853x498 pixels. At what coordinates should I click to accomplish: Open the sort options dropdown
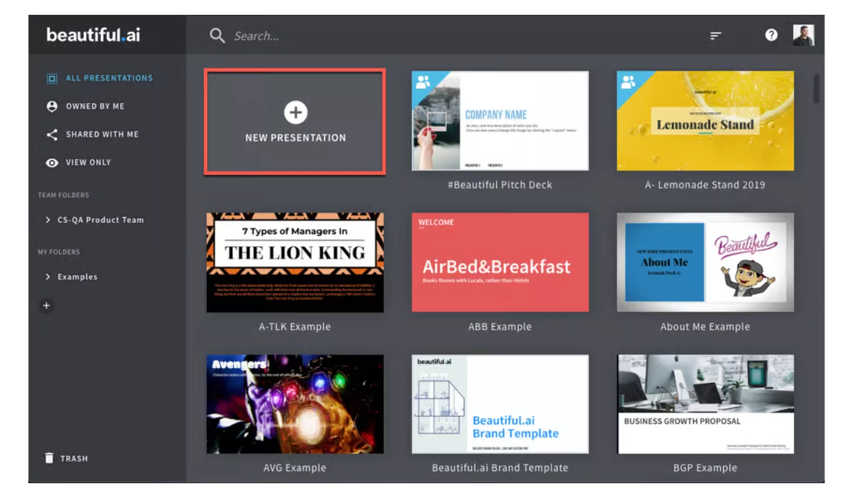pos(716,35)
